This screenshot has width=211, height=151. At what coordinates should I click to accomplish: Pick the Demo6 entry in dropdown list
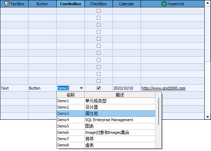tap(70, 133)
